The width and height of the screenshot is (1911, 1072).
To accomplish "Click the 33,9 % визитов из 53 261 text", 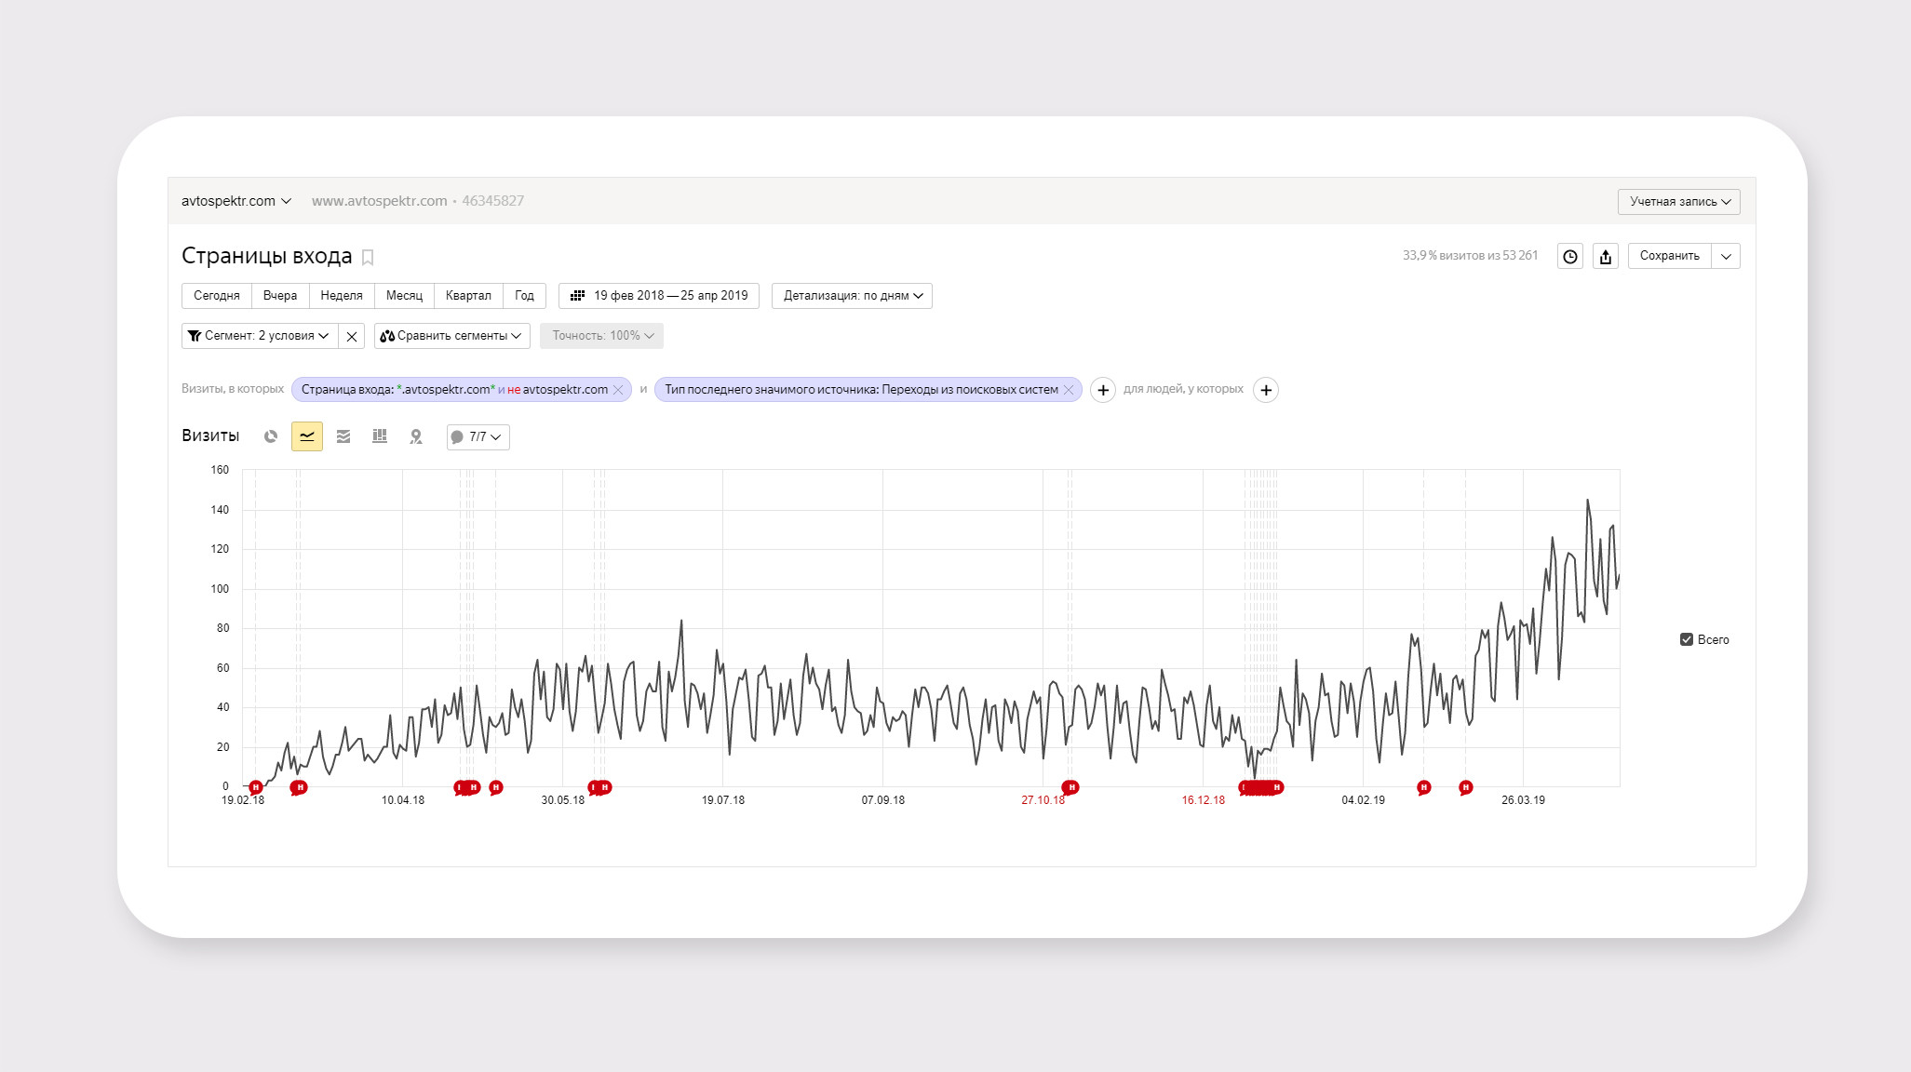I will click(1470, 256).
